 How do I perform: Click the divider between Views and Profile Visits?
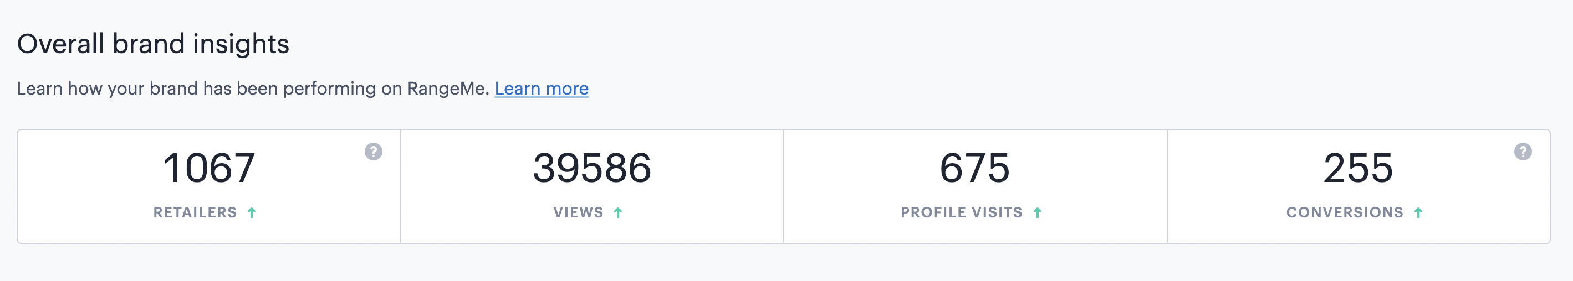(783, 186)
